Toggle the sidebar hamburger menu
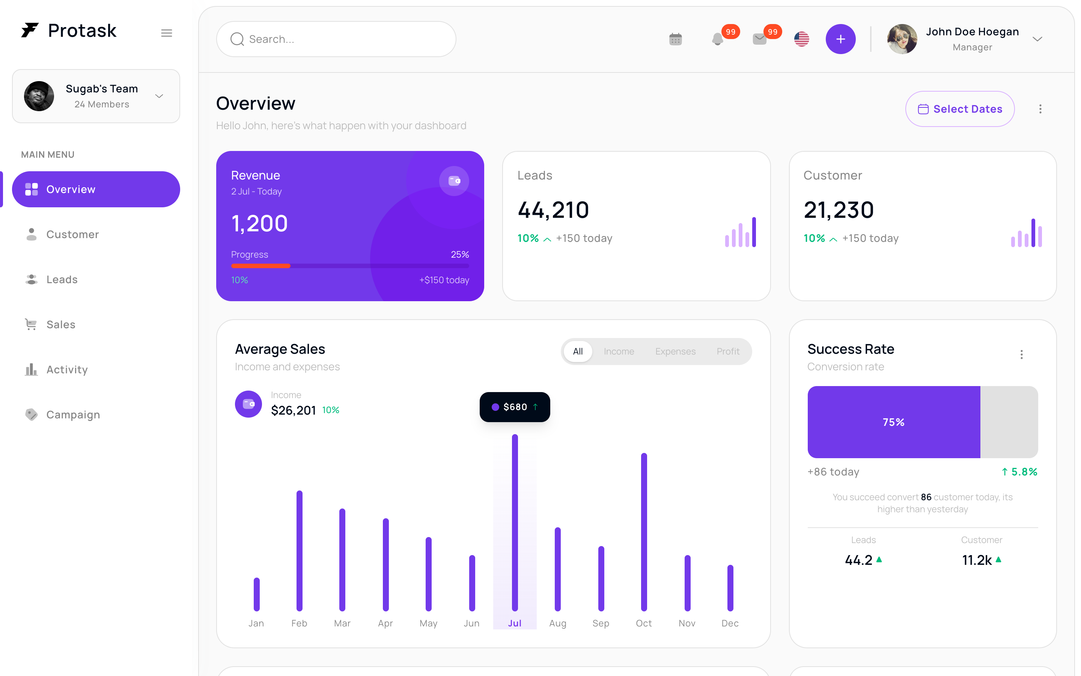Viewport: 1081px width, 676px height. coord(167,33)
